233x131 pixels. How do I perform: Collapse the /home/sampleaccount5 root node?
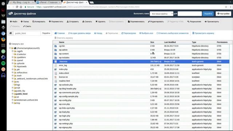(10, 48)
